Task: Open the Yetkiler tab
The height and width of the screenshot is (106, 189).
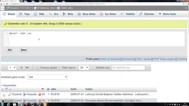Action: pos(128,14)
